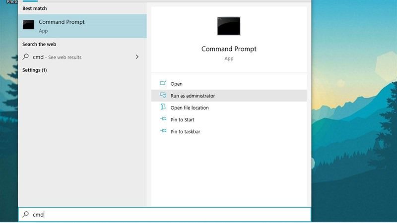This screenshot has height=223, width=397.
Task: Click the Run as administrator shield icon
Action: click(163, 95)
